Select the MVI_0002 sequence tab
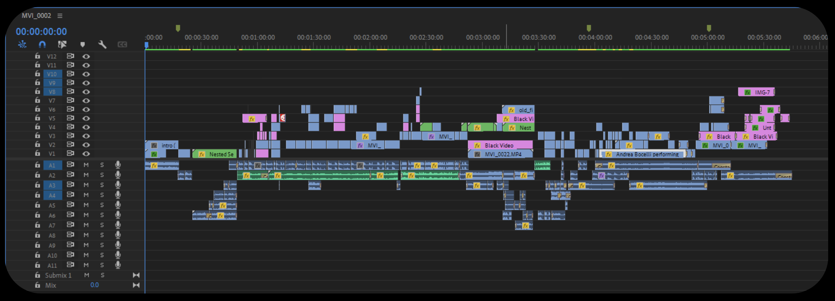 click(x=36, y=16)
